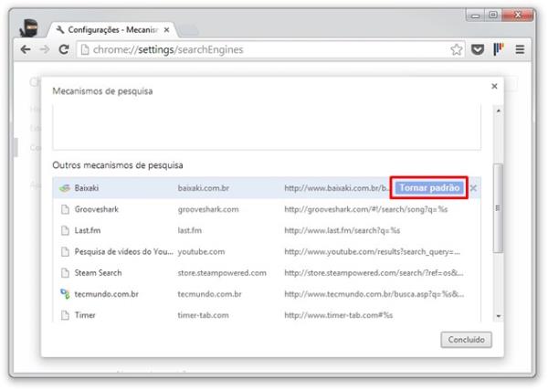
Task: Open the Chrome hamburger menu
Action: [520, 49]
